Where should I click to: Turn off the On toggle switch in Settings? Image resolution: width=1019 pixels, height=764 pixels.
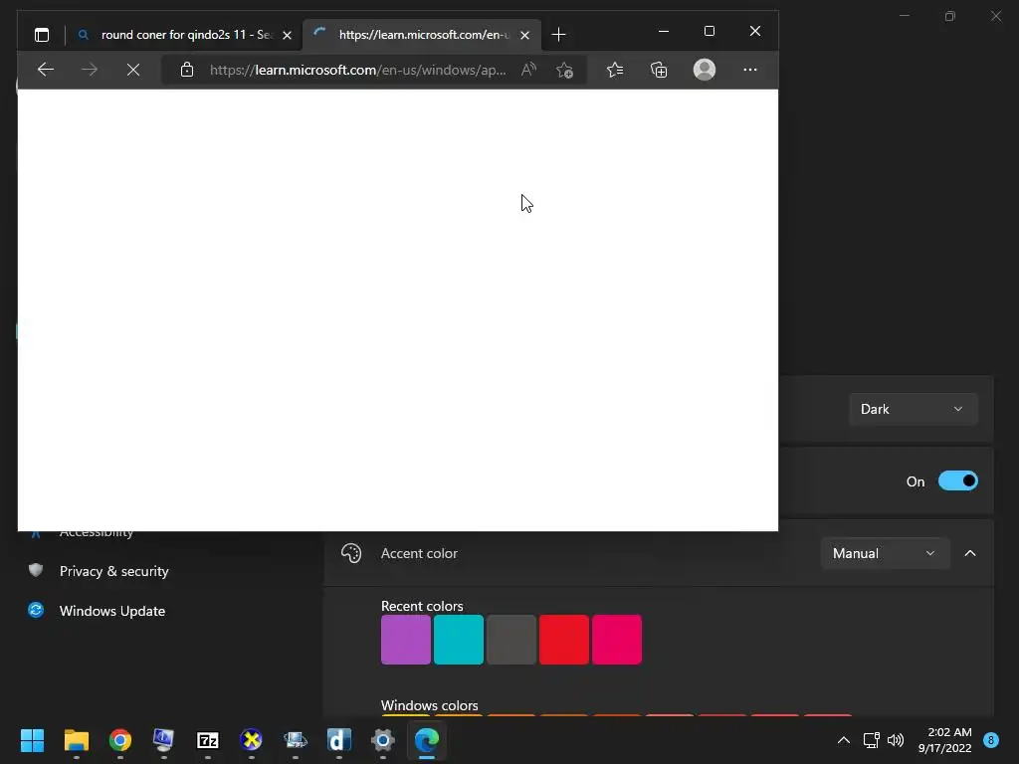(958, 481)
